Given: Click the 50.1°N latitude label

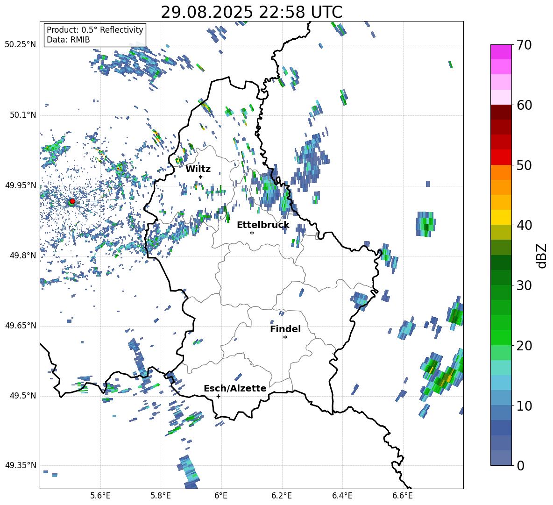Looking at the screenshot, I should [x=23, y=115].
